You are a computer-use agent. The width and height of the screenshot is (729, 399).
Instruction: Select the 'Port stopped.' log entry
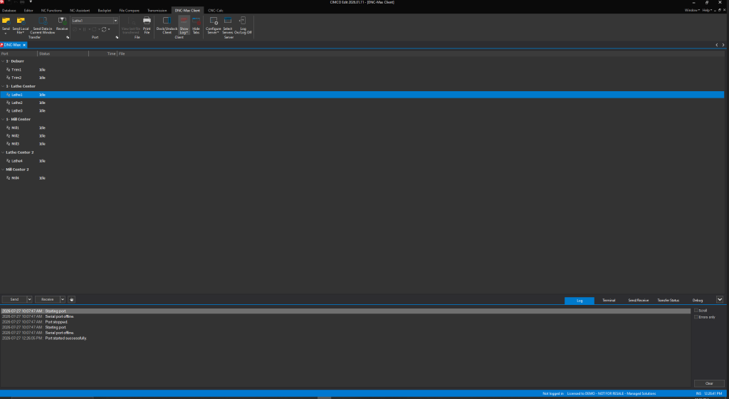(x=345, y=322)
